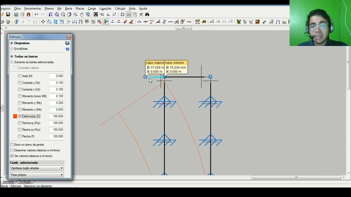The image size is (351, 197).
Task: Select the Pan hand tool
Action: 82,15
